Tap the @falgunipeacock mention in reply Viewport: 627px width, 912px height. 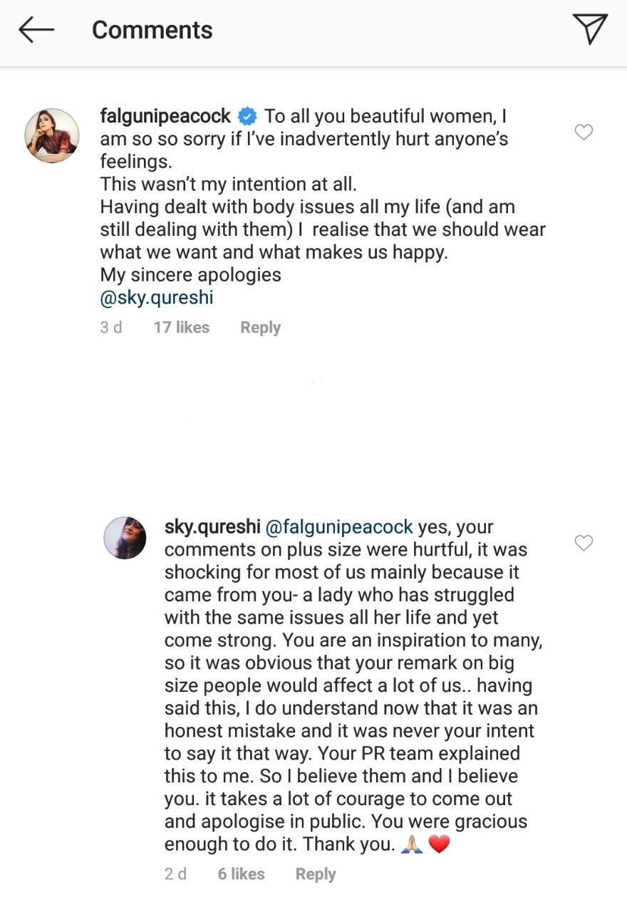(339, 527)
